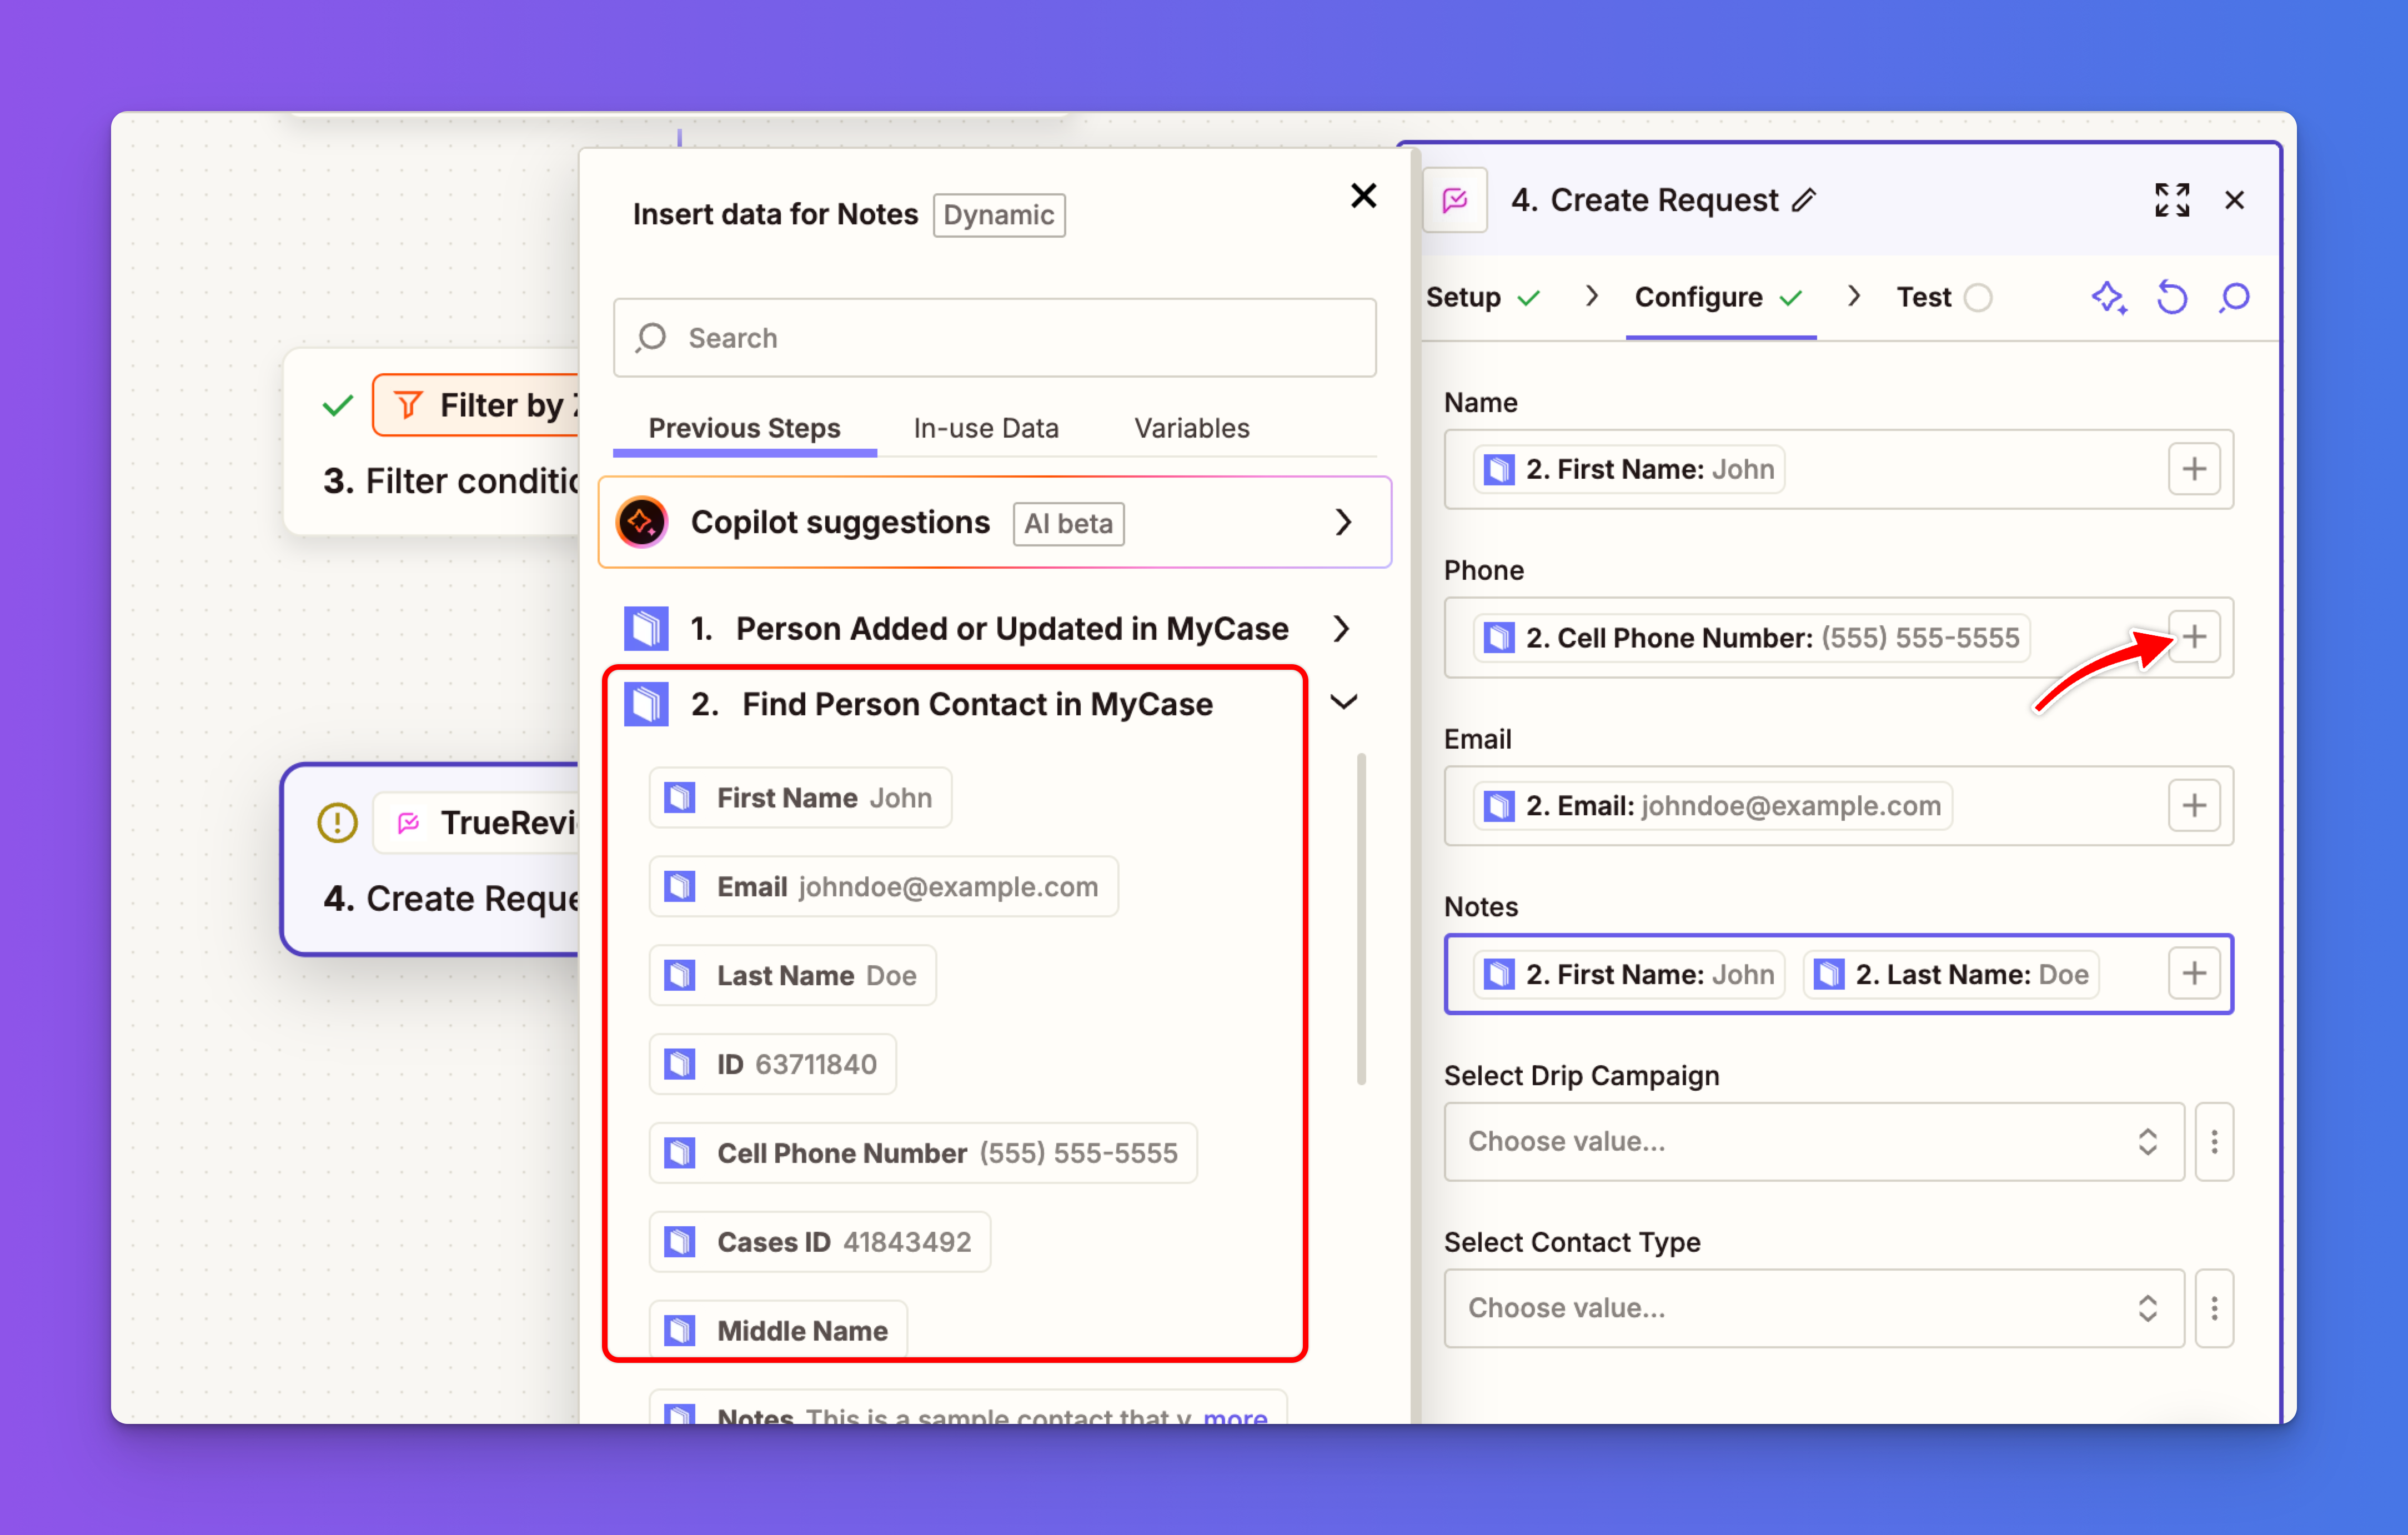The width and height of the screenshot is (2408, 1535).
Task: Click the Test step status circle
Action: [x=1977, y=298]
